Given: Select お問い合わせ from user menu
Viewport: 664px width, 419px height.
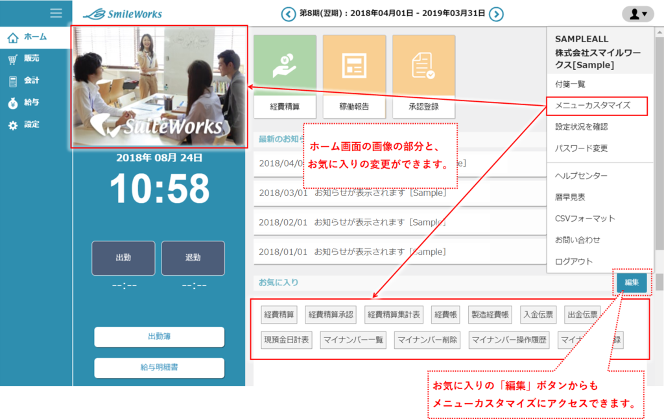Looking at the screenshot, I should click(x=578, y=240).
